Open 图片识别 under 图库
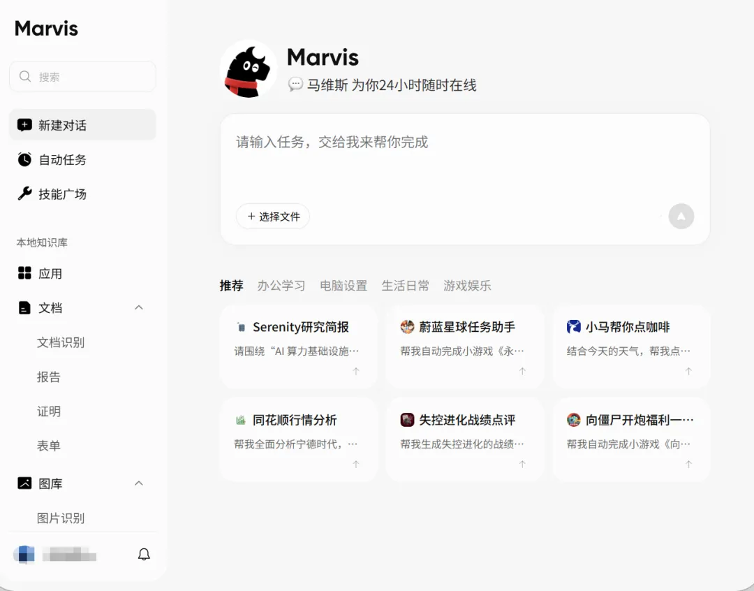 click(61, 518)
